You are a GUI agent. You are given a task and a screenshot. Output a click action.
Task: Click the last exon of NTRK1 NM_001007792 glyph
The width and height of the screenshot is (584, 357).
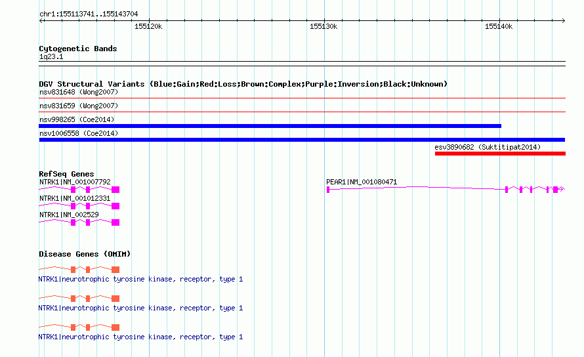click(x=115, y=190)
